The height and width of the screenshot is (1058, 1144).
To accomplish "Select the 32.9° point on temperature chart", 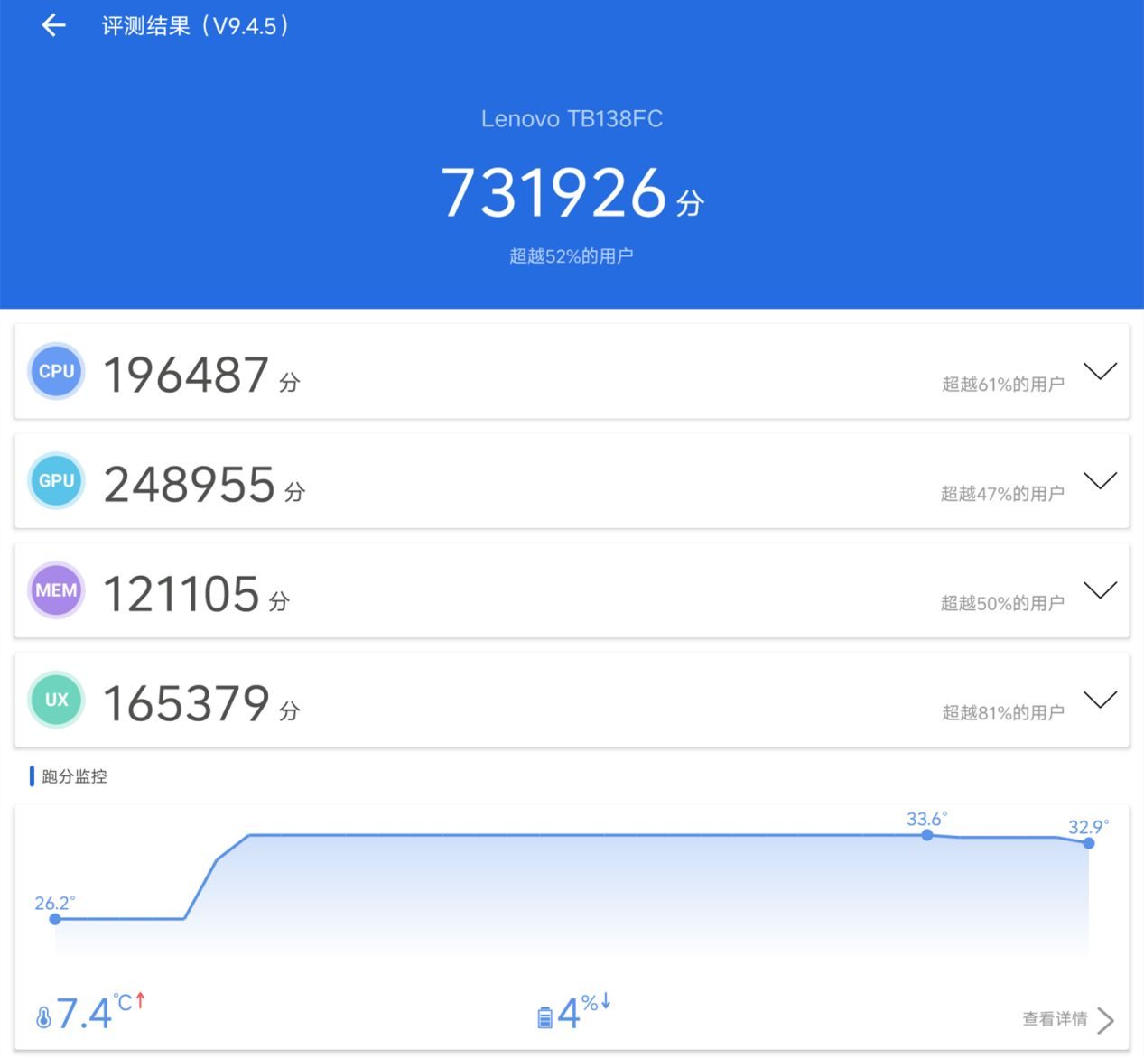I will 1089,843.
